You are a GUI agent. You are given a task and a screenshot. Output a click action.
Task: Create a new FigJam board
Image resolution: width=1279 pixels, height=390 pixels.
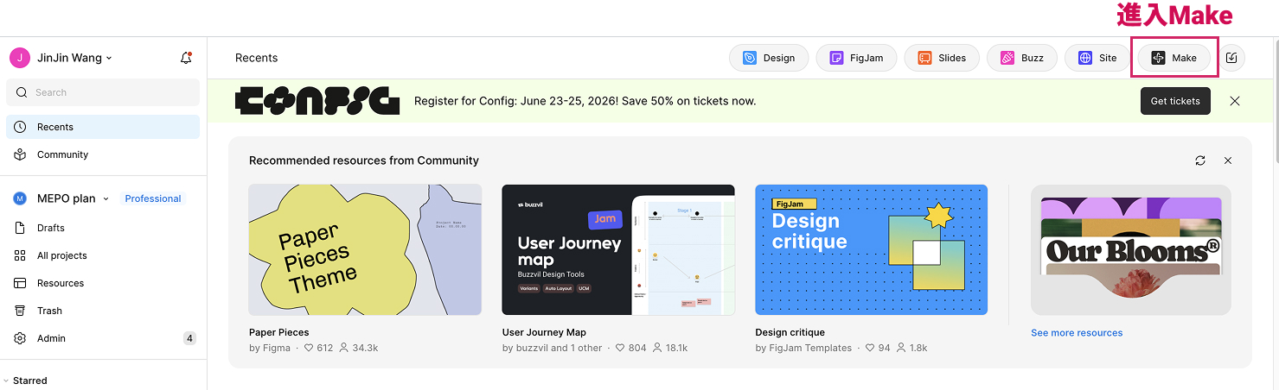[856, 58]
